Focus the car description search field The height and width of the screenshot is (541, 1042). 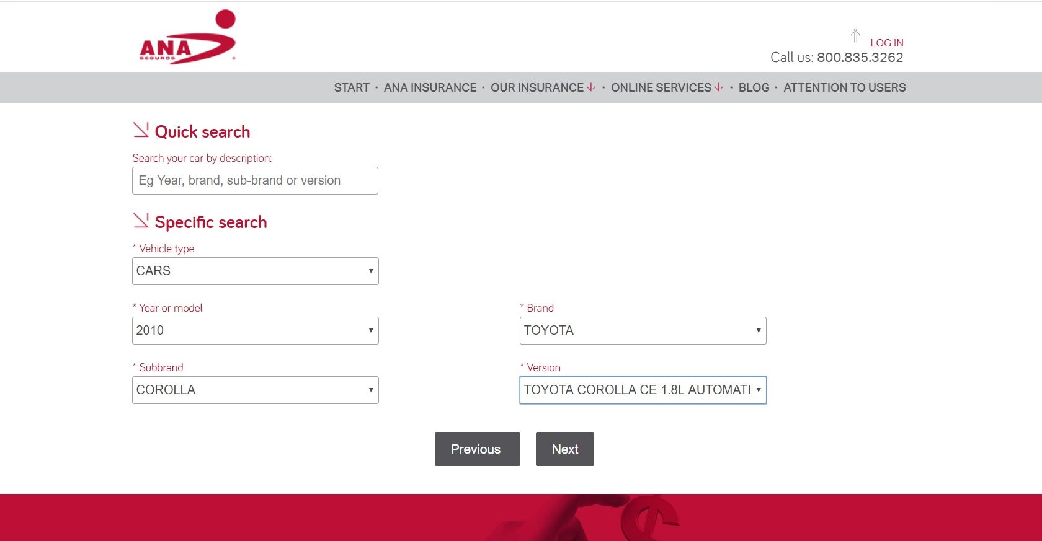tap(255, 180)
